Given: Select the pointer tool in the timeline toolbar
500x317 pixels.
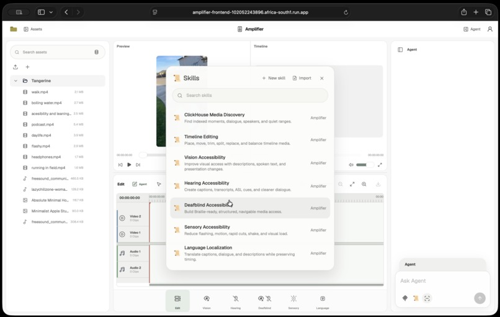Looking at the screenshot, I should coord(159,184).
